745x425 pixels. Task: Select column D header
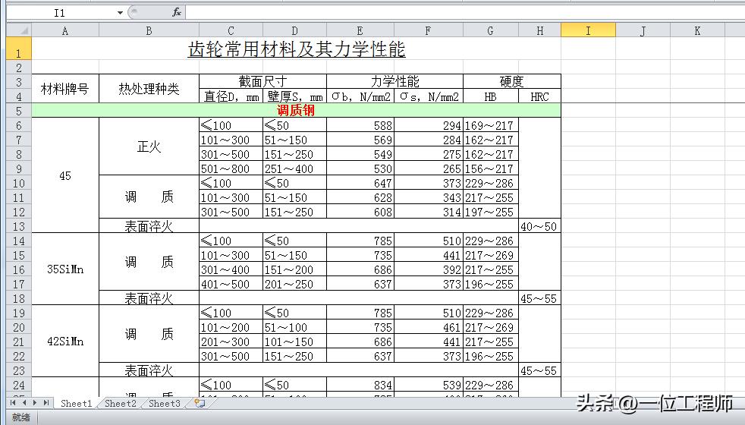click(x=294, y=31)
